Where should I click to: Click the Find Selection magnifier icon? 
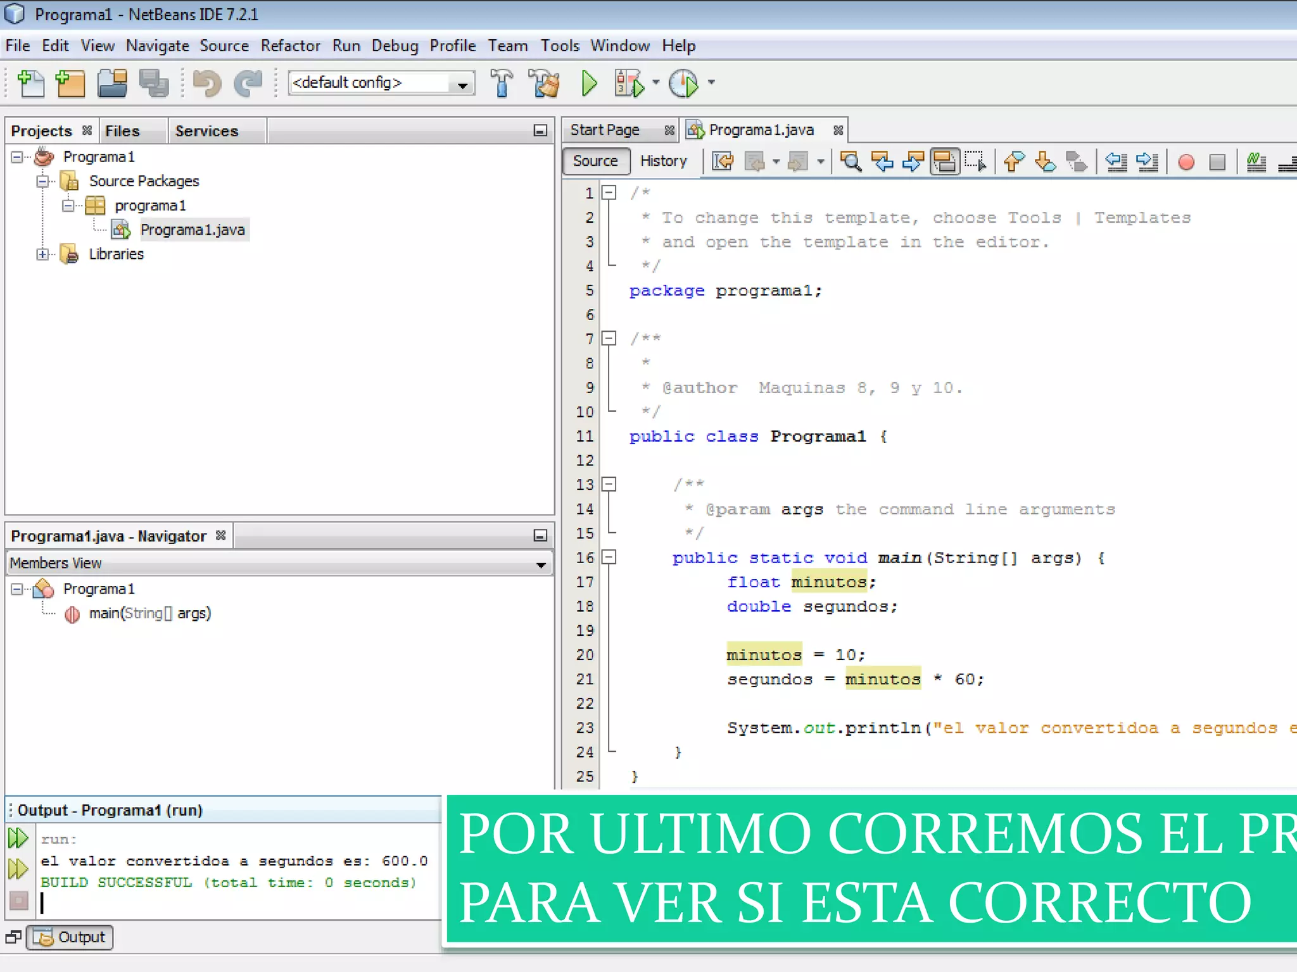(x=851, y=162)
